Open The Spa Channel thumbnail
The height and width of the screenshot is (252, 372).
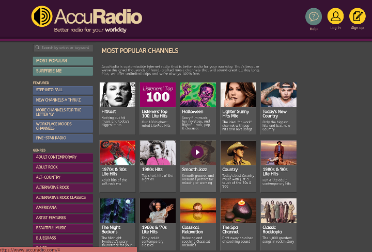click(238, 211)
